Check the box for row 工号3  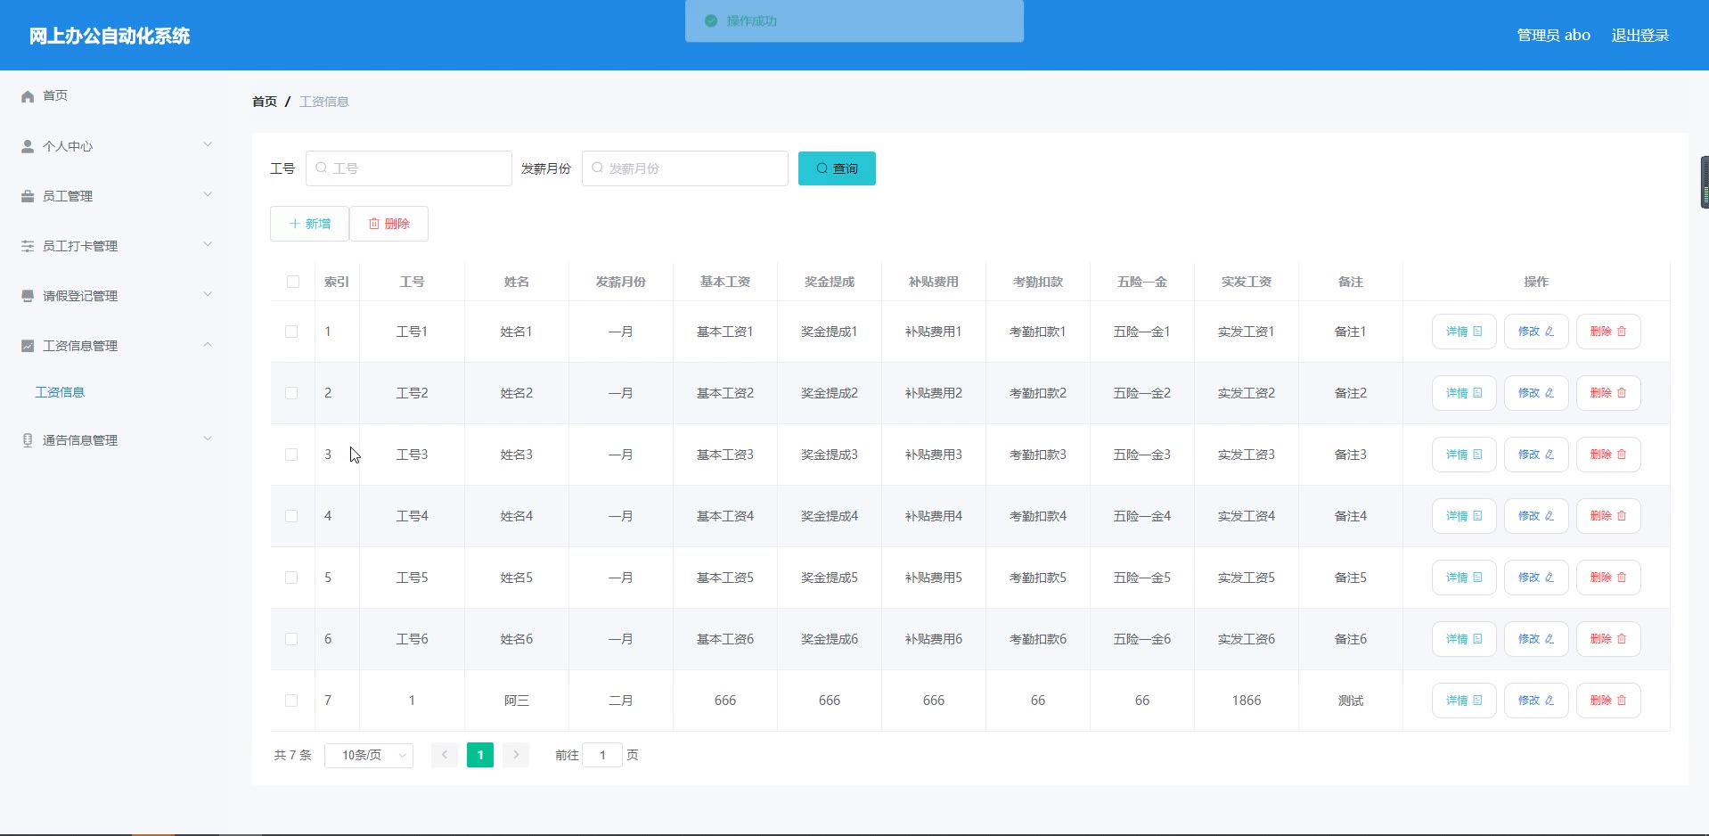pos(291,455)
